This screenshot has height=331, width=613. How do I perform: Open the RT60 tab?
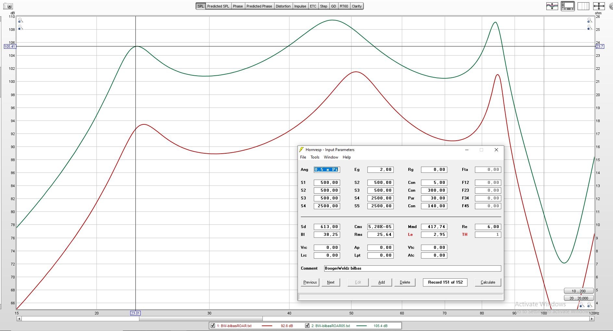click(344, 6)
